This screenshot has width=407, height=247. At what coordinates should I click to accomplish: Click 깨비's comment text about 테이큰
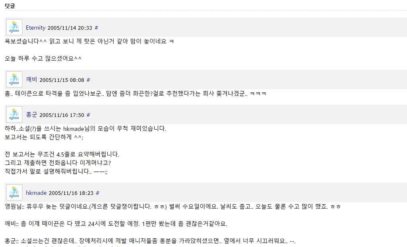135,94
